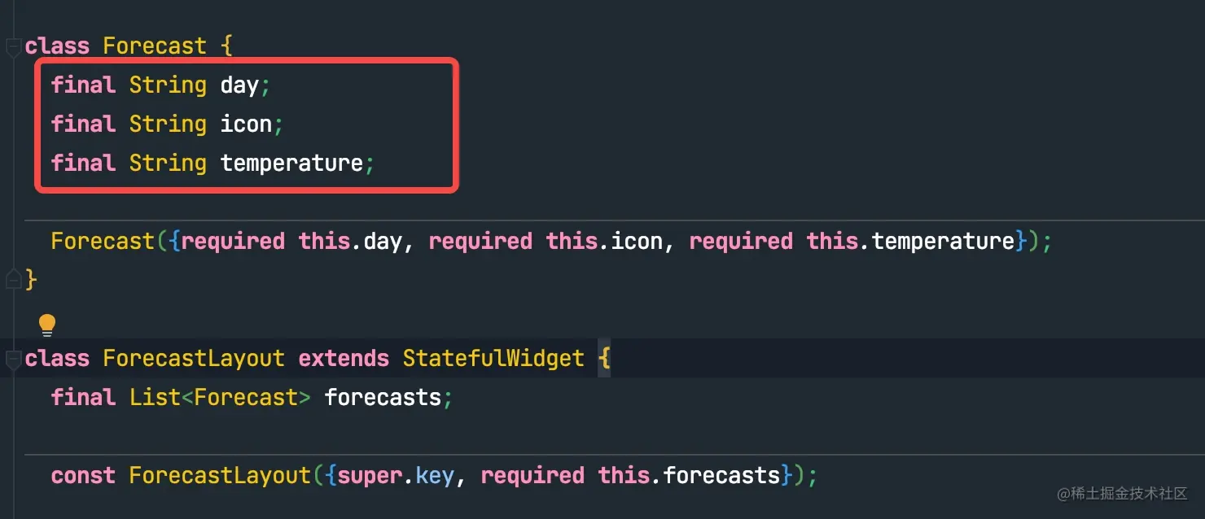Place cursor on 'day' field name
This screenshot has width=1205, height=519.
[x=239, y=85]
